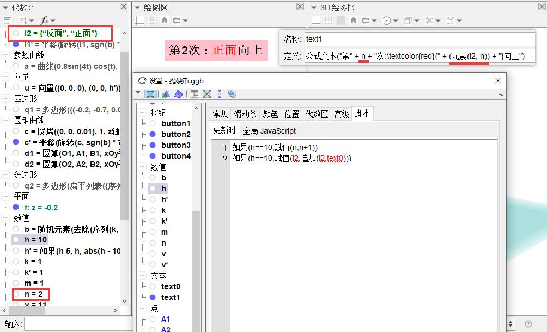
Task: Select text1 in the settings object list
Action: tap(171, 297)
